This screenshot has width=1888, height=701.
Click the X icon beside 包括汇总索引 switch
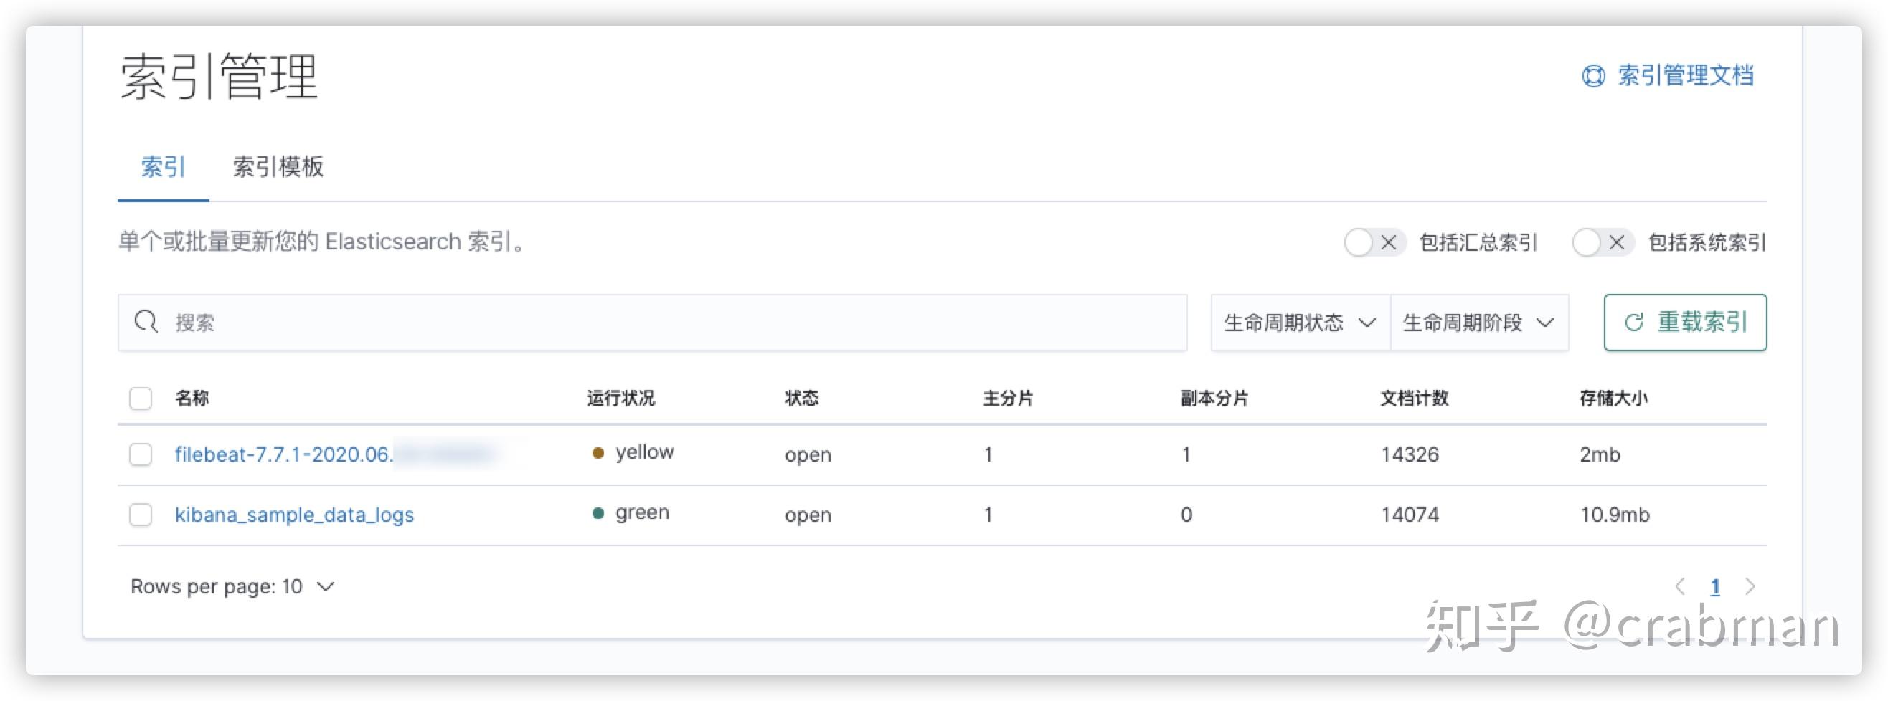[1388, 242]
